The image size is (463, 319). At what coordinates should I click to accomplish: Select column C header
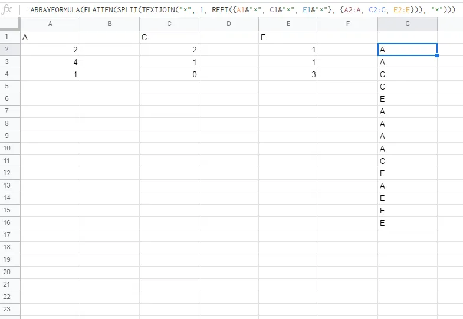pyautogui.click(x=169, y=24)
